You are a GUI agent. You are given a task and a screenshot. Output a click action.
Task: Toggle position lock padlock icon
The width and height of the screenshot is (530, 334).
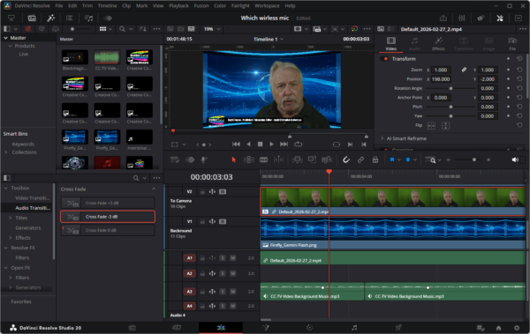coord(375,160)
